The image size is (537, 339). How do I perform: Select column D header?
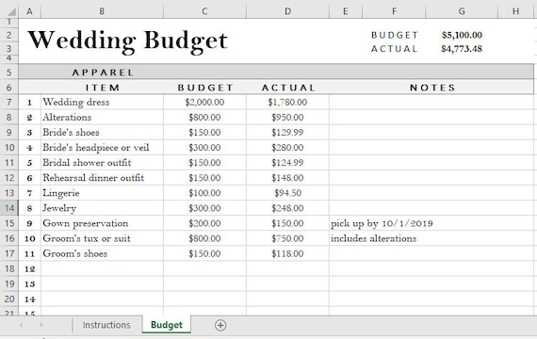[x=287, y=11]
